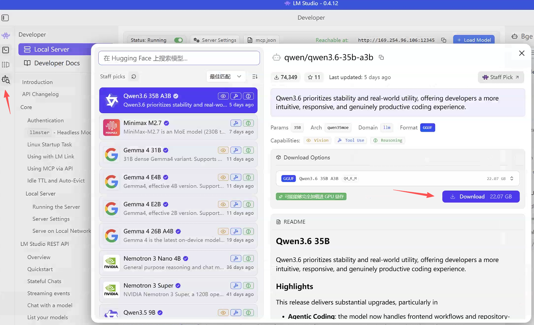This screenshot has height=325, width=534.
Task: Click the tool use icon on Nemotron 3 Nano 4B
Action: [236, 259]
